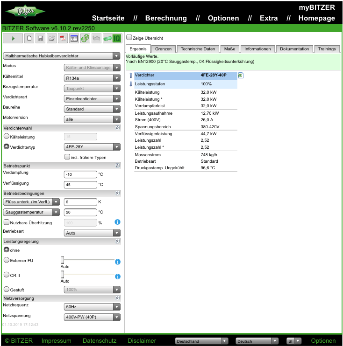Click the Bitzer logo
The height and width of the screenshot is (346, 343).
[x=25, y=11]
